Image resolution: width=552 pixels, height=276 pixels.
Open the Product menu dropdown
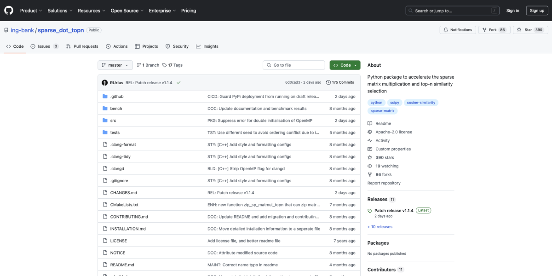point(31,11)
